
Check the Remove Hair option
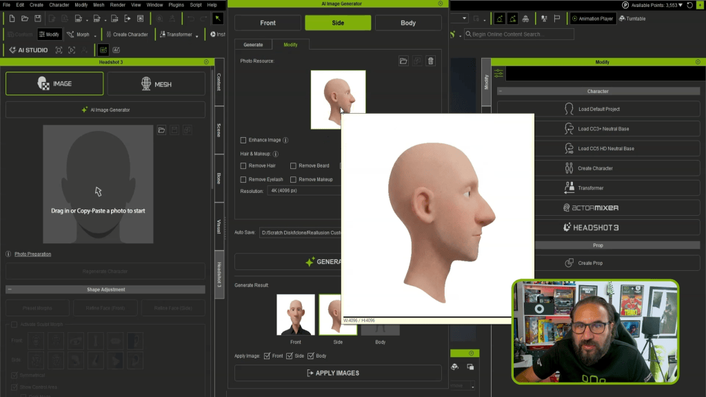click(243, 165)
